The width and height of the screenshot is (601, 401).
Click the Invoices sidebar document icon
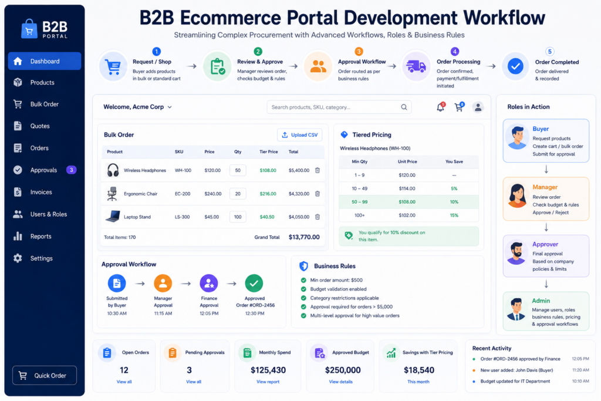(x=18, y=192)
